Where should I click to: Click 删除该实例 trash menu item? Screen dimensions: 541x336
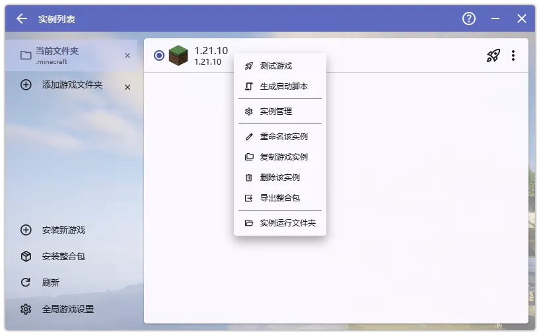279,178
